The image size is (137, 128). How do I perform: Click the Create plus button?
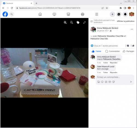coord(112,14)
